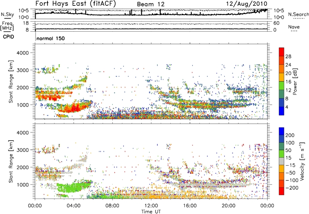The height and width of the screenshot is (214, 309).
Task: Click the "Fort Hays East (fitACF)" title
Action: pyautogui.click(x=75, y=3)
